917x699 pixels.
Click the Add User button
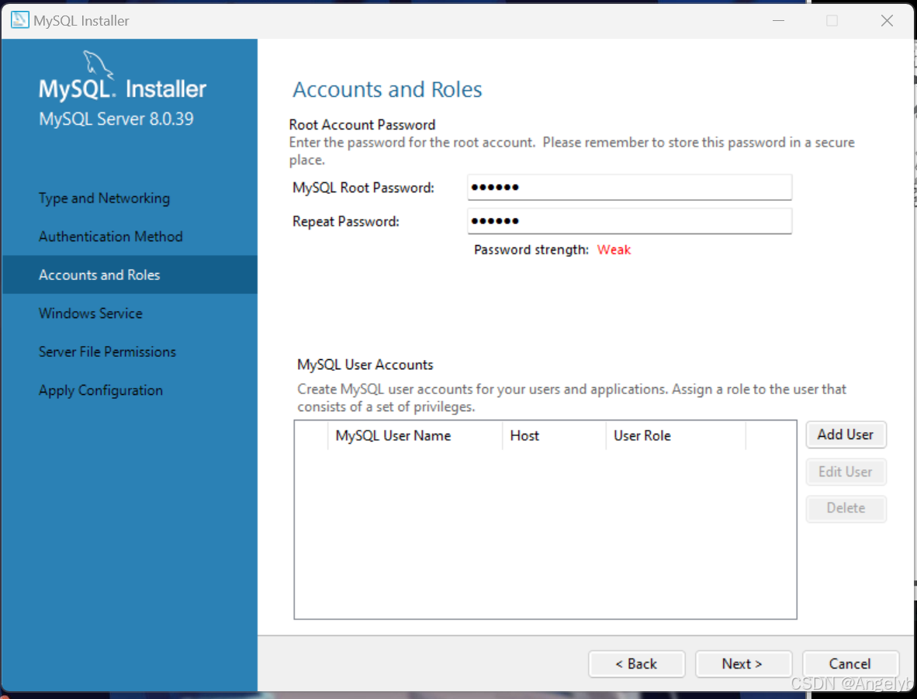[x=846, y=434]
